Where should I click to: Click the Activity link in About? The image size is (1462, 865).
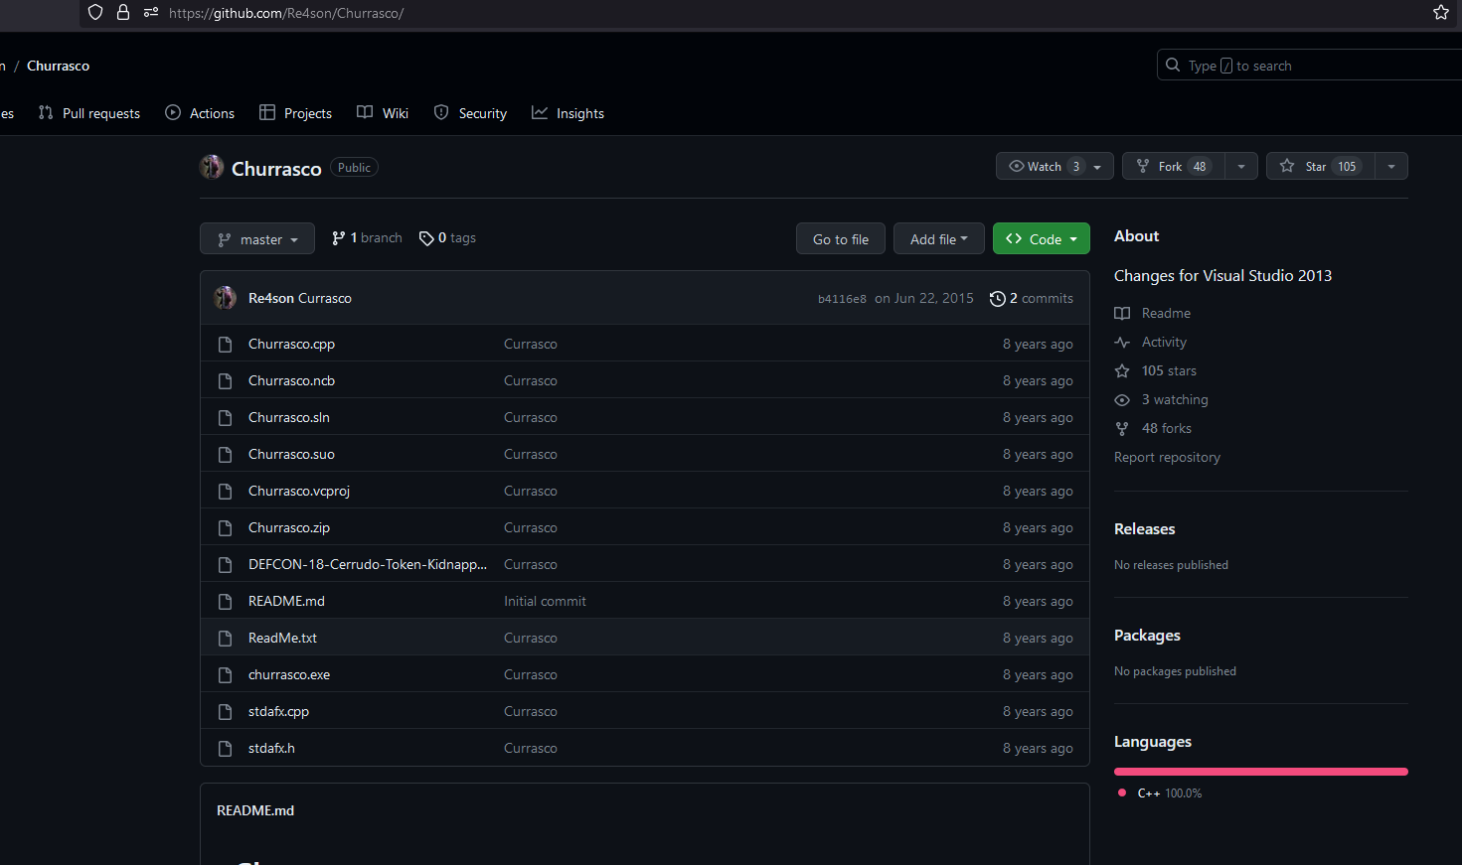(1164, 343)
